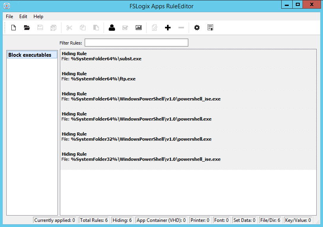
Task: Click the Total Rules: 6 status entry
Action: [94, 220]
